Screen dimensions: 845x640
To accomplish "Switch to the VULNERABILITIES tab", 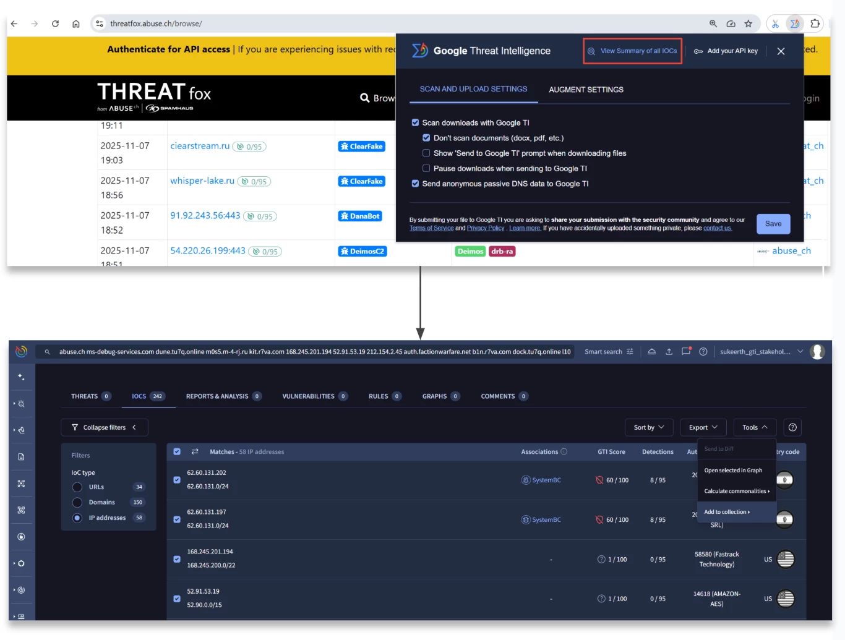I will 315,396.
